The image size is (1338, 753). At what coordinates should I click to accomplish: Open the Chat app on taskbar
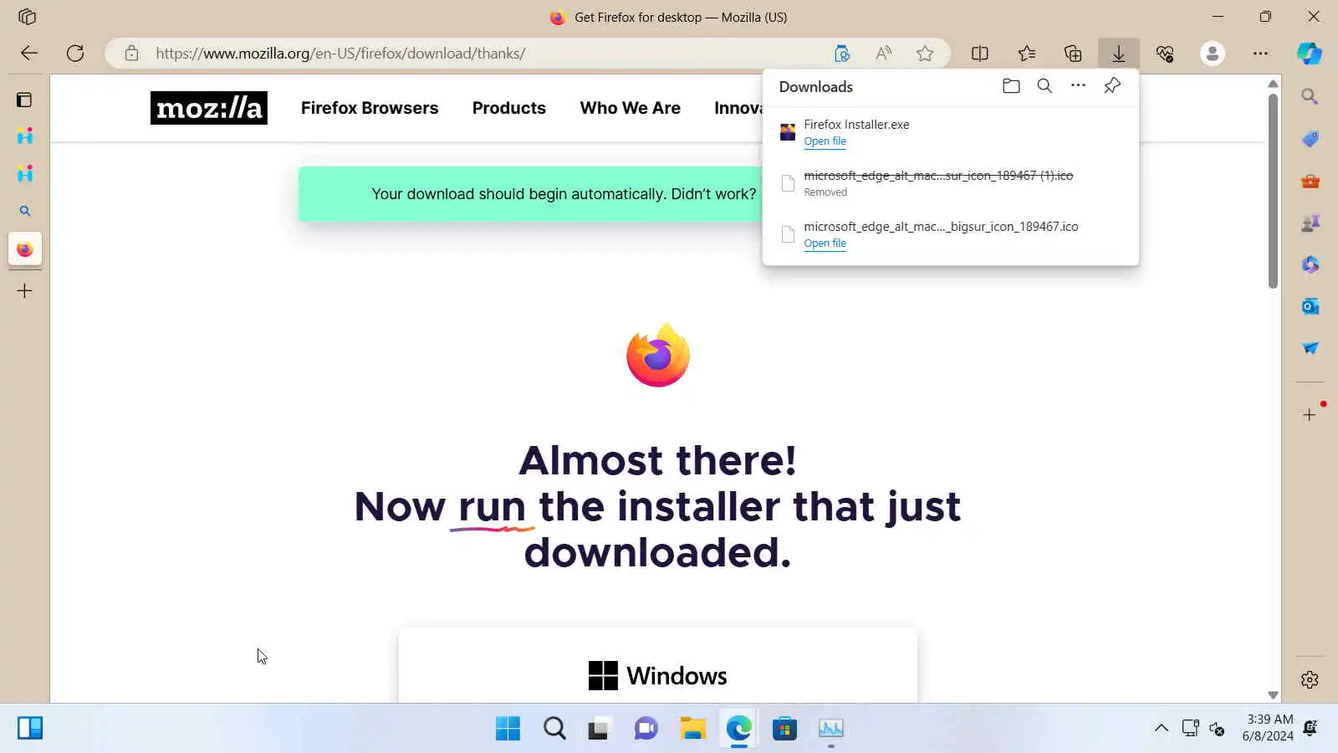[x=646, y=729]
